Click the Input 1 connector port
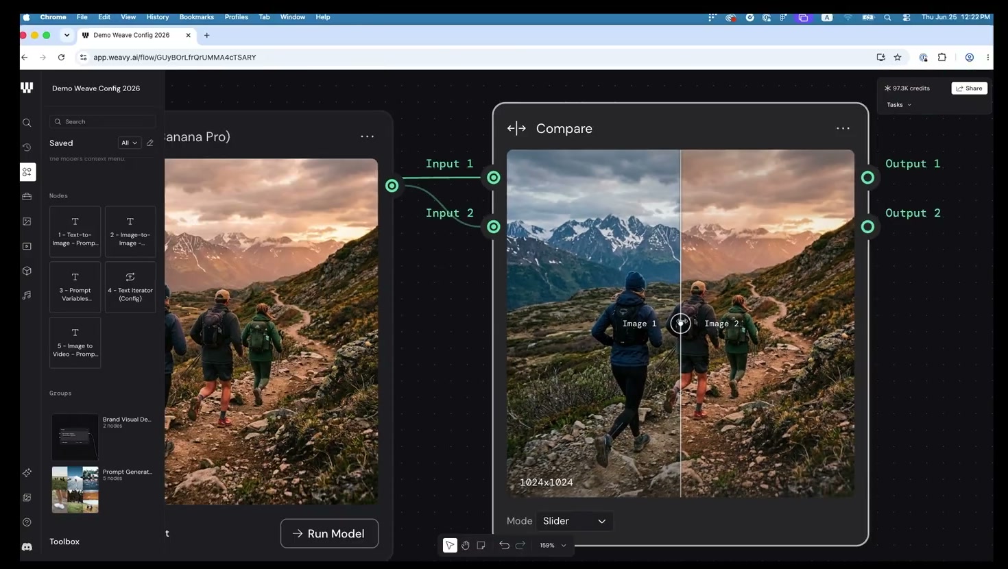 tap(494, 178)
